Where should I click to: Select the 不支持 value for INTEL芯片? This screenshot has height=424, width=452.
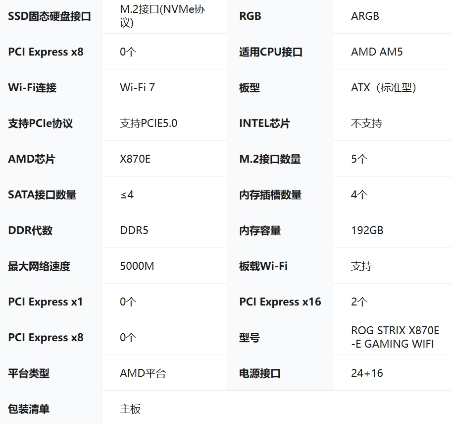(x=367, y=123)
